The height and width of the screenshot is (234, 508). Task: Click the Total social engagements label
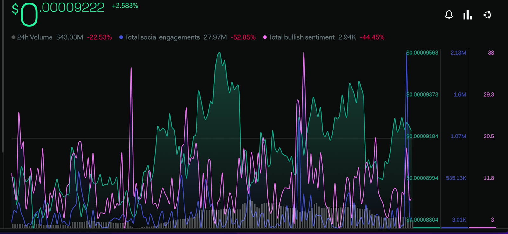[x=162, y=37]
